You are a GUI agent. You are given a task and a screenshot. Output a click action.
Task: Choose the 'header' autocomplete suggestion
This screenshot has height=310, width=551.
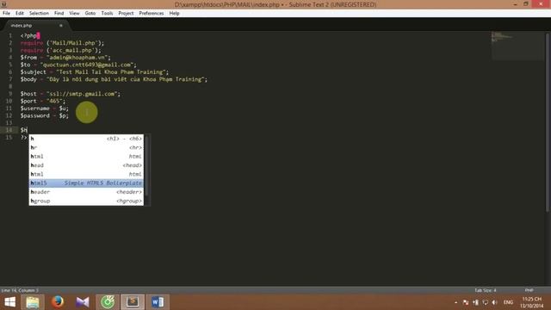[x=86, y=192]
